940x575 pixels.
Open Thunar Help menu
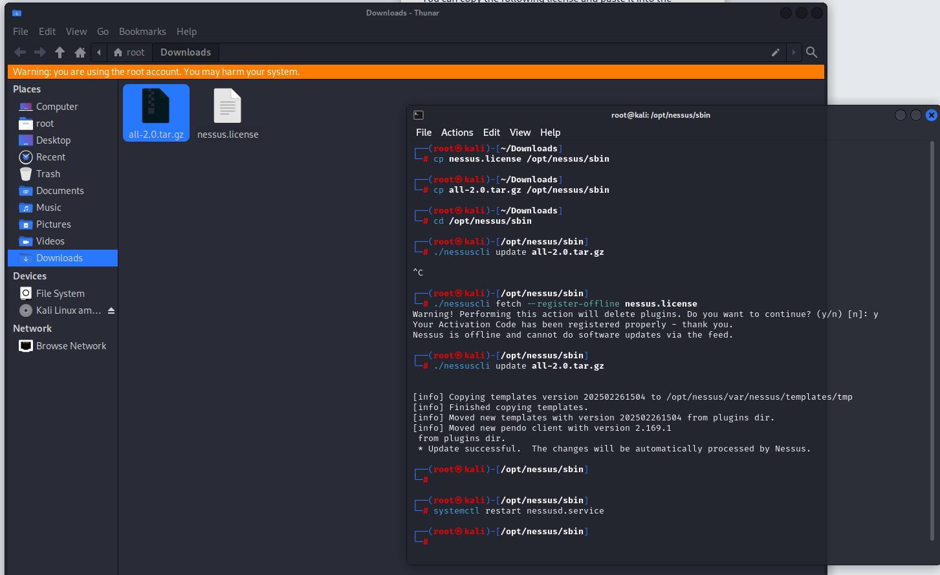pyautogui.click(x=187, y=32)
